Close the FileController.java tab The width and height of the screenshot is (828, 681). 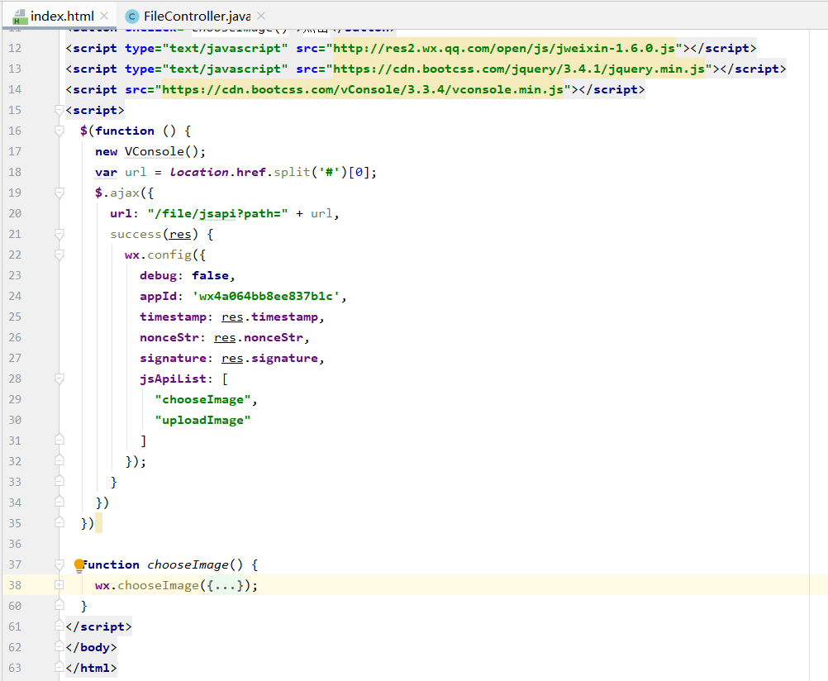click(261, 16)
